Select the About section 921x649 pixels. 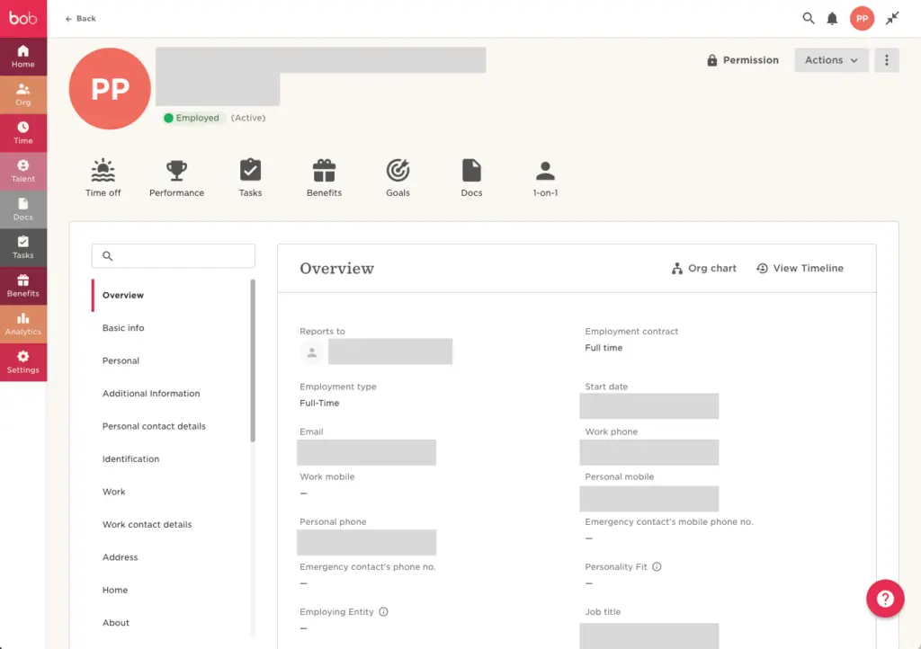(x=172, y=623)
